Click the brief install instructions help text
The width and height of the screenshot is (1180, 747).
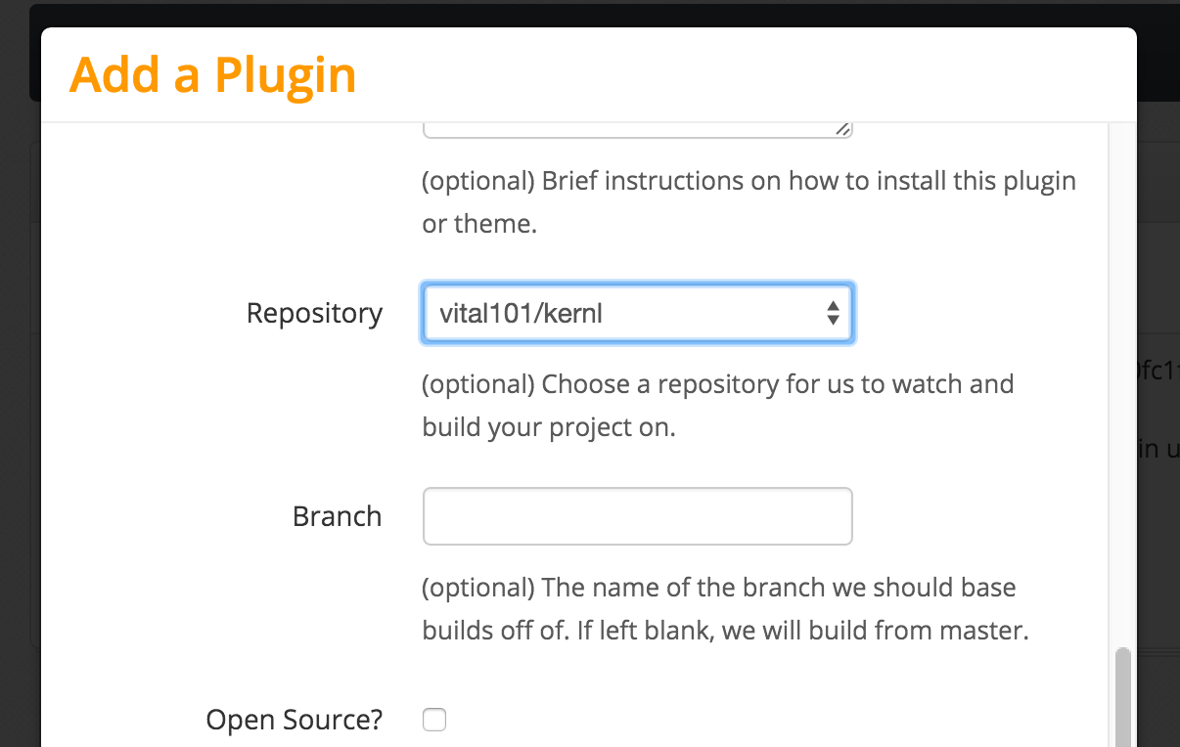click(x=749, y=202)
